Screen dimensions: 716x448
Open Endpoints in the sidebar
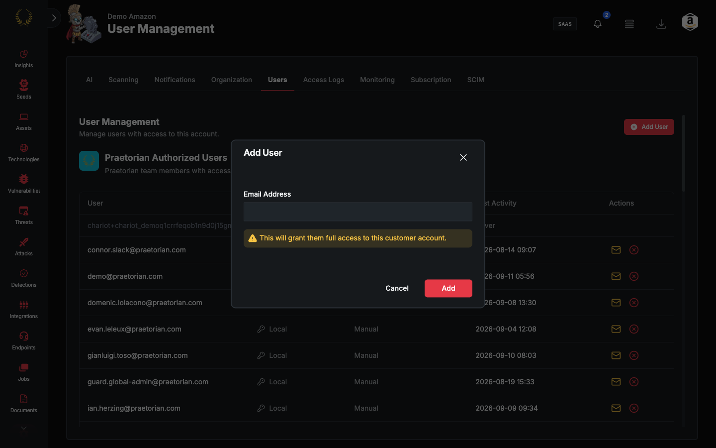23,341
